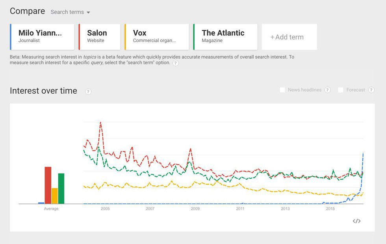This screenshot has width=386, height=244.
Task: Click help icon next to News headlines
Action: coord(328,90)
